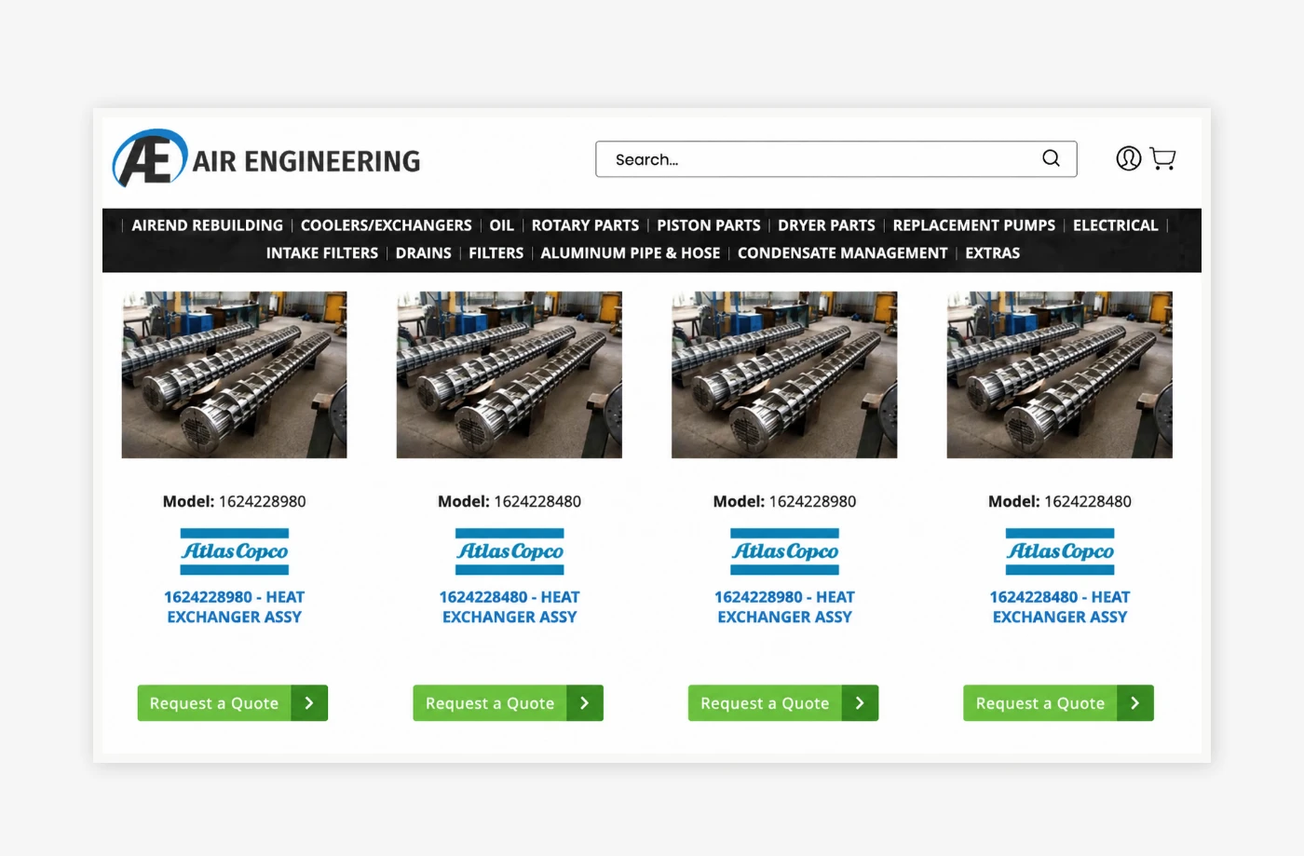Viewport: 1304px width, 856px height.
Task: Open Intake Filters category
Action: (x=321, y=253)
